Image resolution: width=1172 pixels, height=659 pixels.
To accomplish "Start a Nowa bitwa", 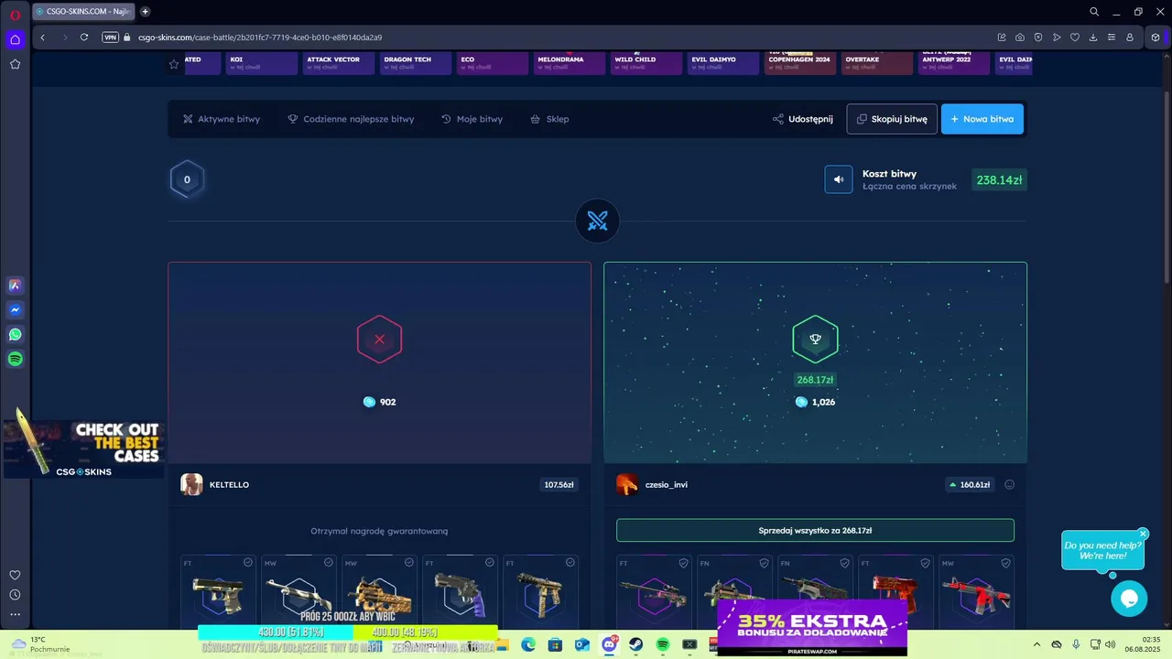I will 982,119.
